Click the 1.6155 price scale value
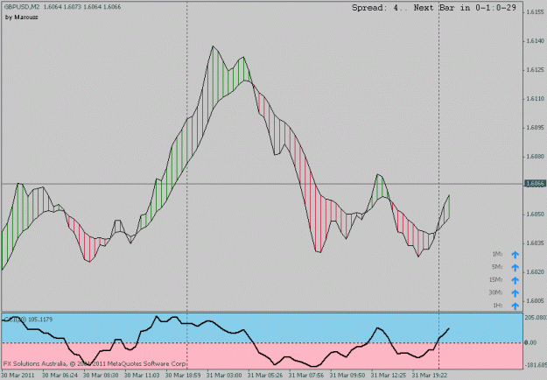 point(536,12)
